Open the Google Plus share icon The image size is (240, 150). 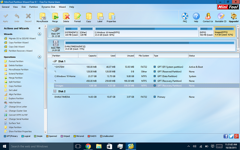236,136
